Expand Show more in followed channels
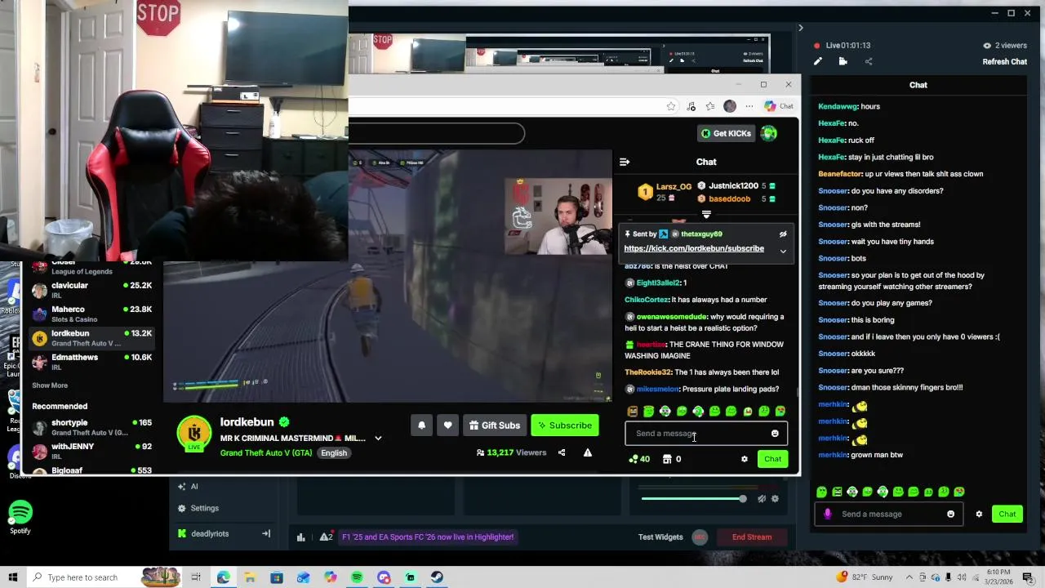1045x588 pixels. coord(50,385)
